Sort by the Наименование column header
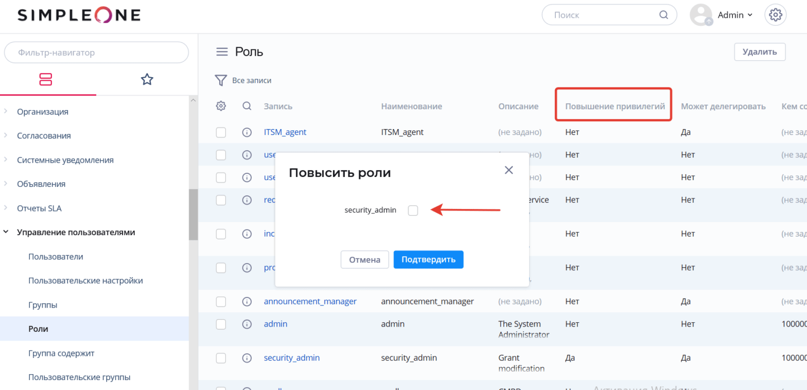 click(411, 106)
